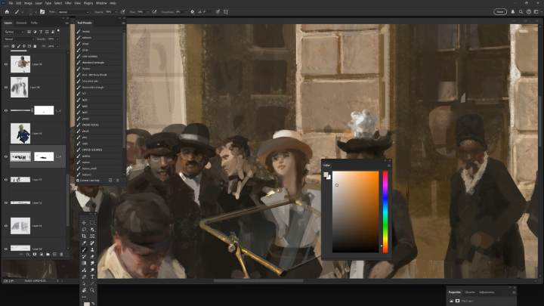The image size is (544, 306).
Task: Open the Window menu
Action: pyautogui.click(x=101, y=3)
